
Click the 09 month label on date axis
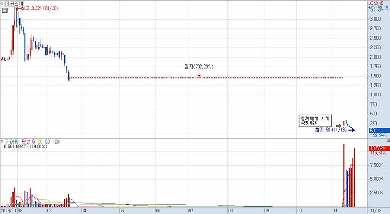pyautogui.click(x=266, y=211)
